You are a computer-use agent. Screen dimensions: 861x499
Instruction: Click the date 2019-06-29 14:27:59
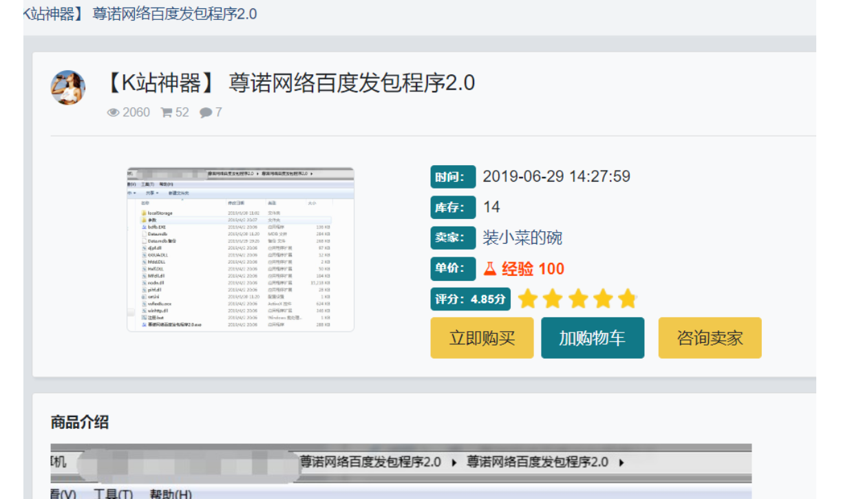pyautogui.click(x=556, y=176)
